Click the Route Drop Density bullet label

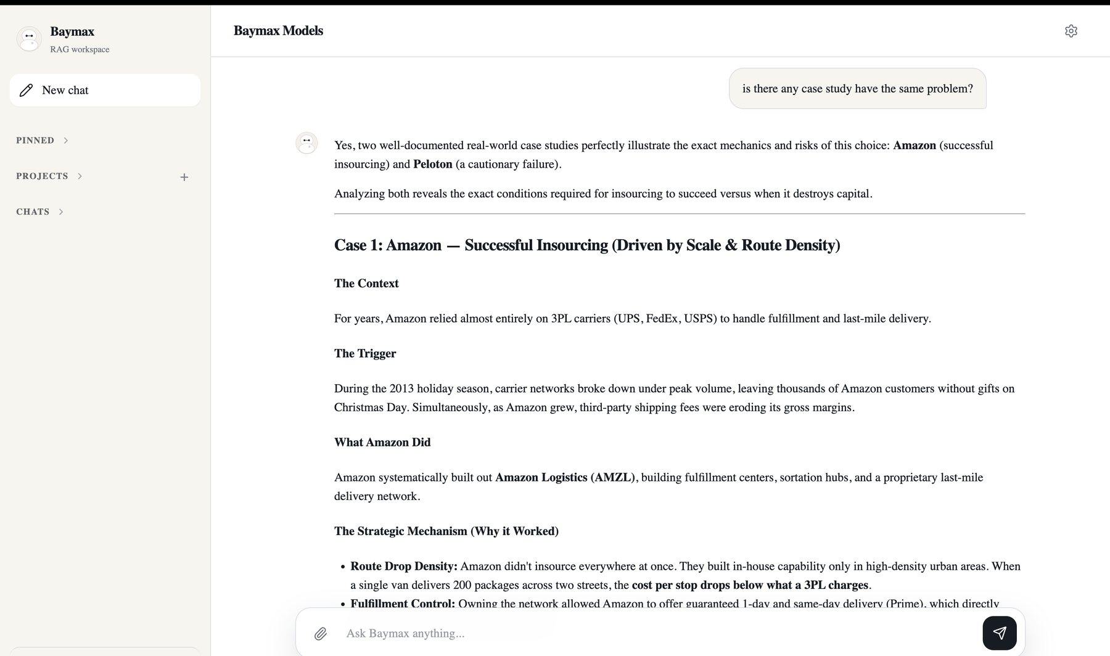pyautogui.click(x=404, y=567)
